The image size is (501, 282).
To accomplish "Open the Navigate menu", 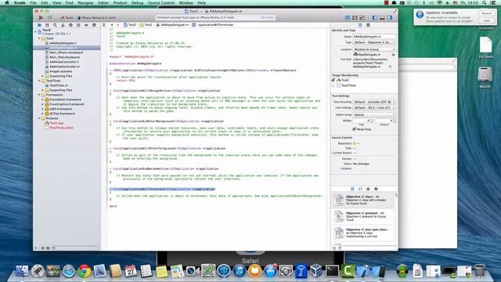I will click(85, 3).
